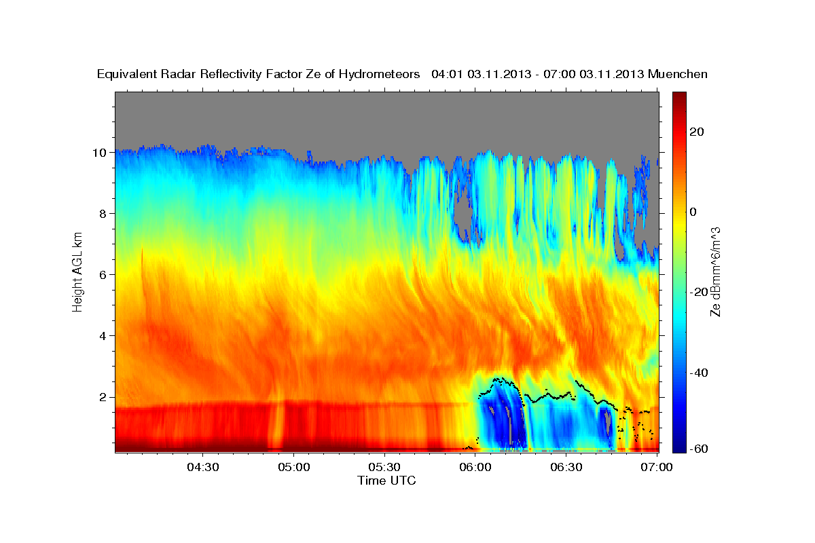815x543 pixels.
Task: Click the dark blue bottom of the colorbar
Action: click(x=680, y=445)
